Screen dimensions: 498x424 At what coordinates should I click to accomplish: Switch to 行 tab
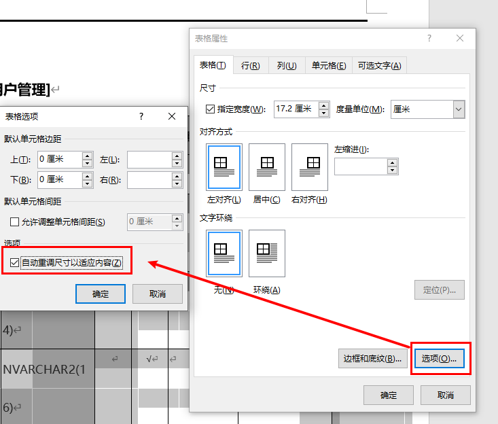tap(251, 66)
